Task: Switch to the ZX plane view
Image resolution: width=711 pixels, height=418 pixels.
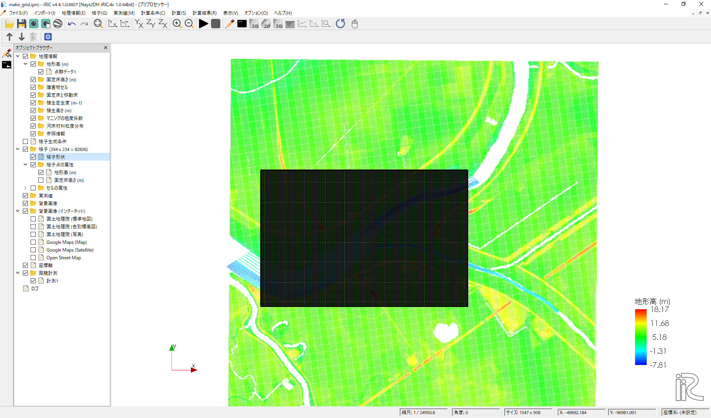Action: pos(163,24)
